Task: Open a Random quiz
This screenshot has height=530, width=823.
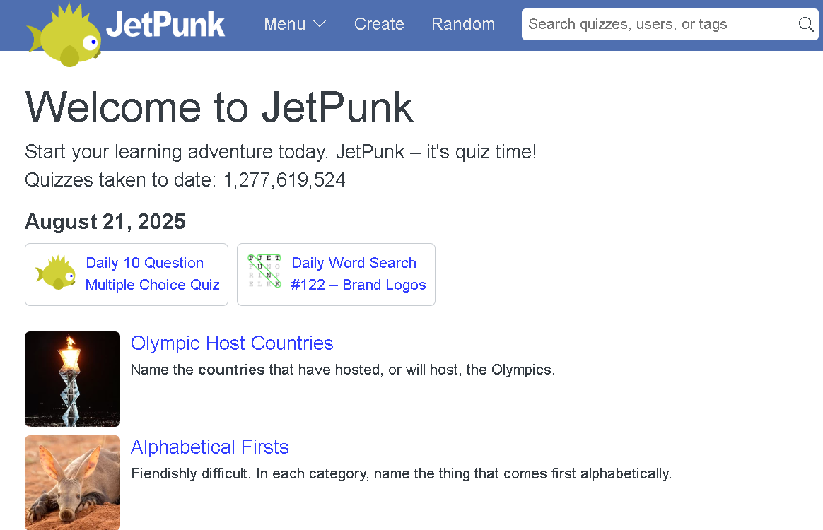Action: pos(463,24)
